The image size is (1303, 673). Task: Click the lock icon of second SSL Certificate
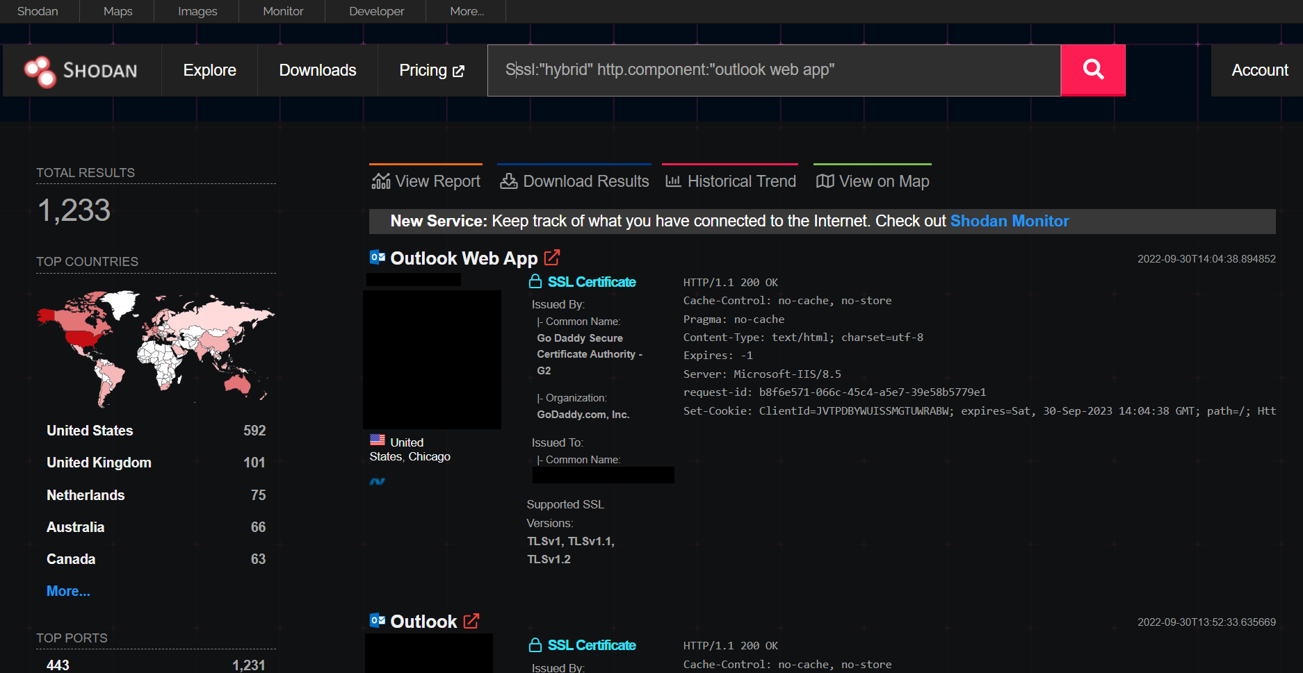tap(535, 645)
